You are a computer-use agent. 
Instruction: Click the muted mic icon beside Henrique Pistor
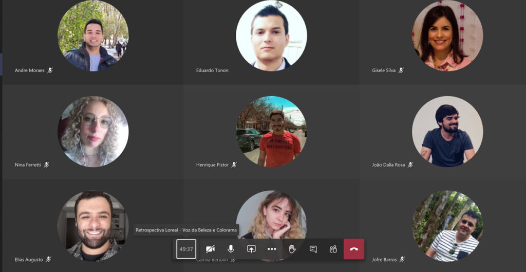click(234, 165)
